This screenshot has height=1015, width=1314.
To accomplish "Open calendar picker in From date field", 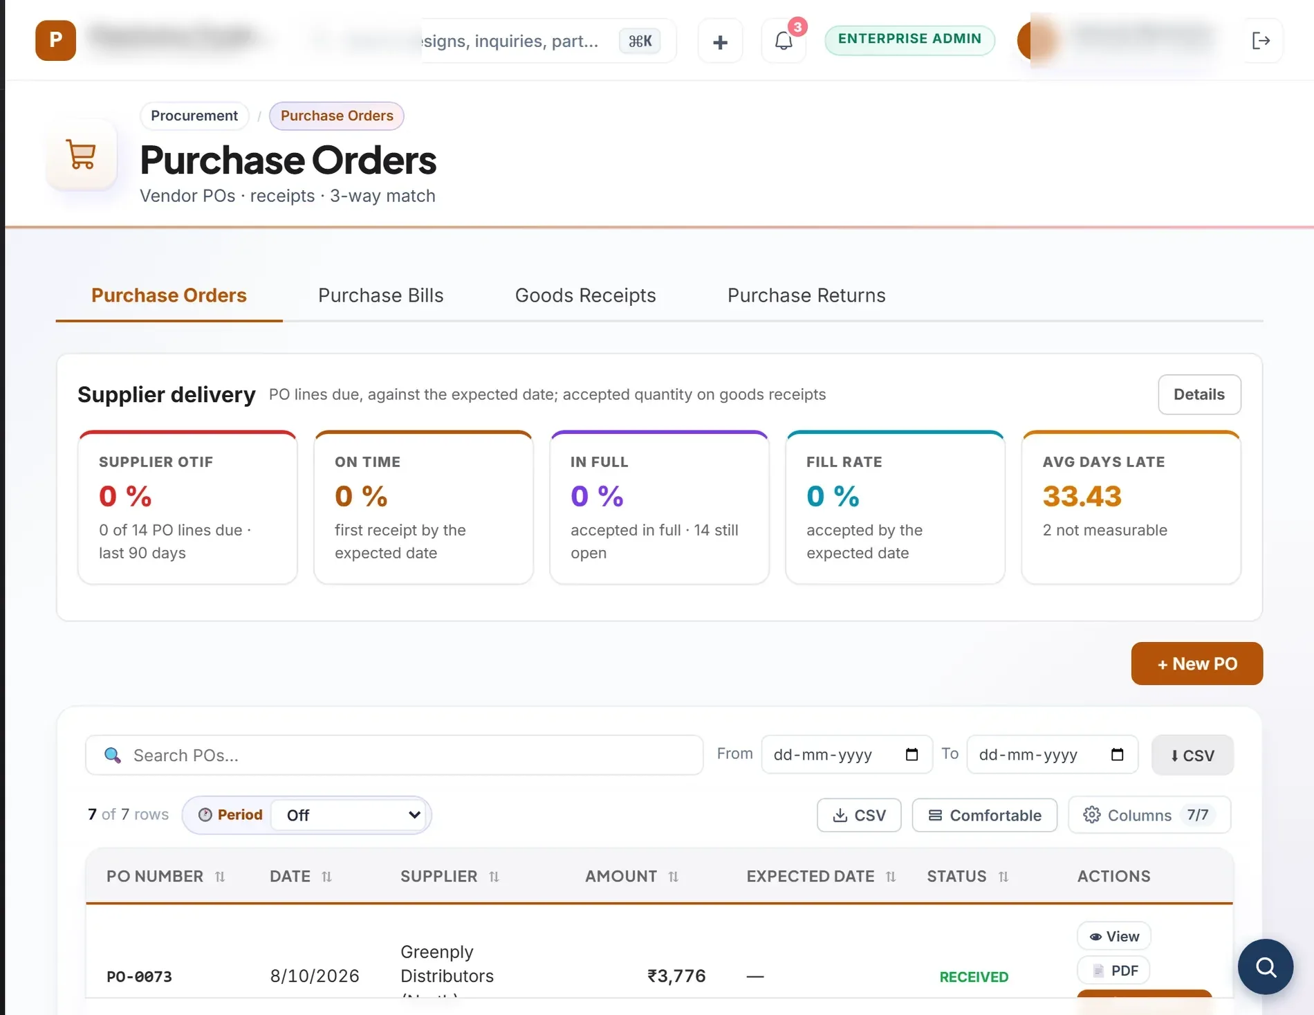I will (912, 755).
